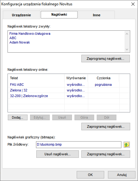The image size is (138, 181).
Task: Confirm the dialog with the OK button
Action: pos(90,175)
